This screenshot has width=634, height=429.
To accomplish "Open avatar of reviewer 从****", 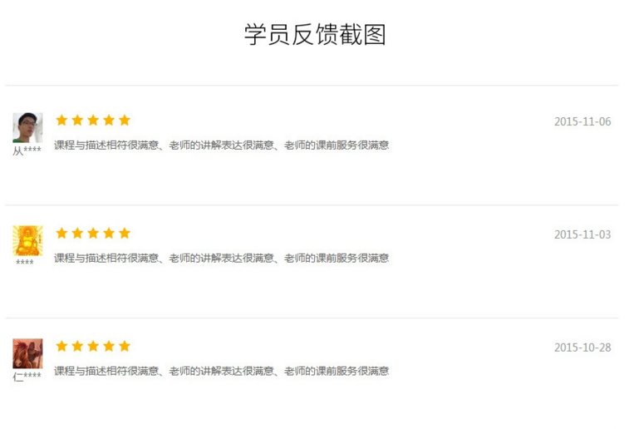I will [27, 128].
